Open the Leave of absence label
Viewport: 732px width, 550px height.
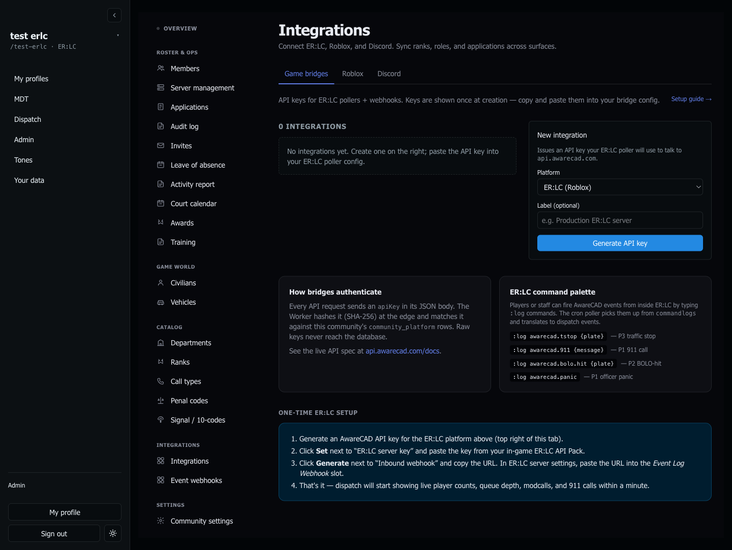(x=198, y=165)
